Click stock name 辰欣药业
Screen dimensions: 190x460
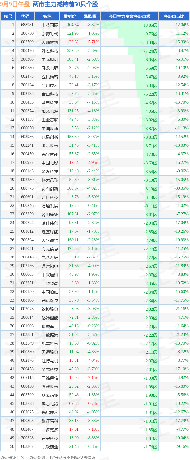(x=50, y=447)
